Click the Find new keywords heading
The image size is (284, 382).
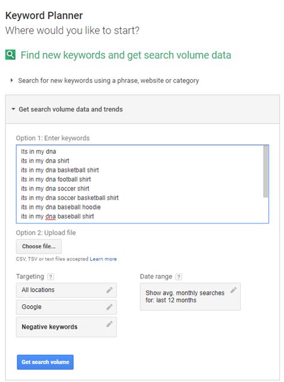click(x=126, y=55)
